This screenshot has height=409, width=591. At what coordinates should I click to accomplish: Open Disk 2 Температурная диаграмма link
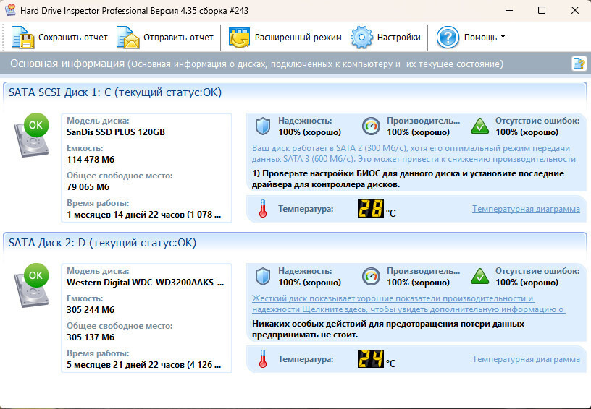click(x=526, y=359)
